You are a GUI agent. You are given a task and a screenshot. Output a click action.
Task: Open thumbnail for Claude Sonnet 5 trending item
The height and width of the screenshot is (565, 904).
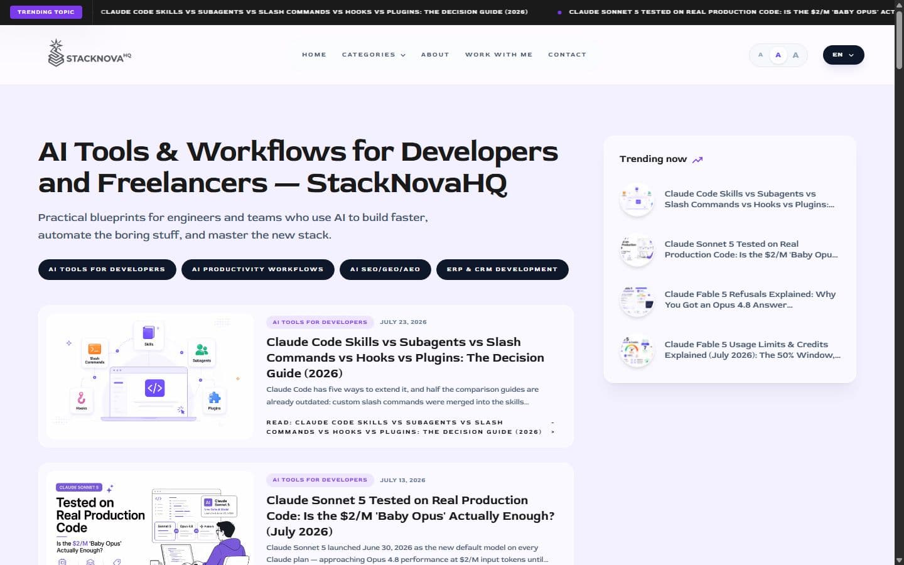click(x=637, y=250)
